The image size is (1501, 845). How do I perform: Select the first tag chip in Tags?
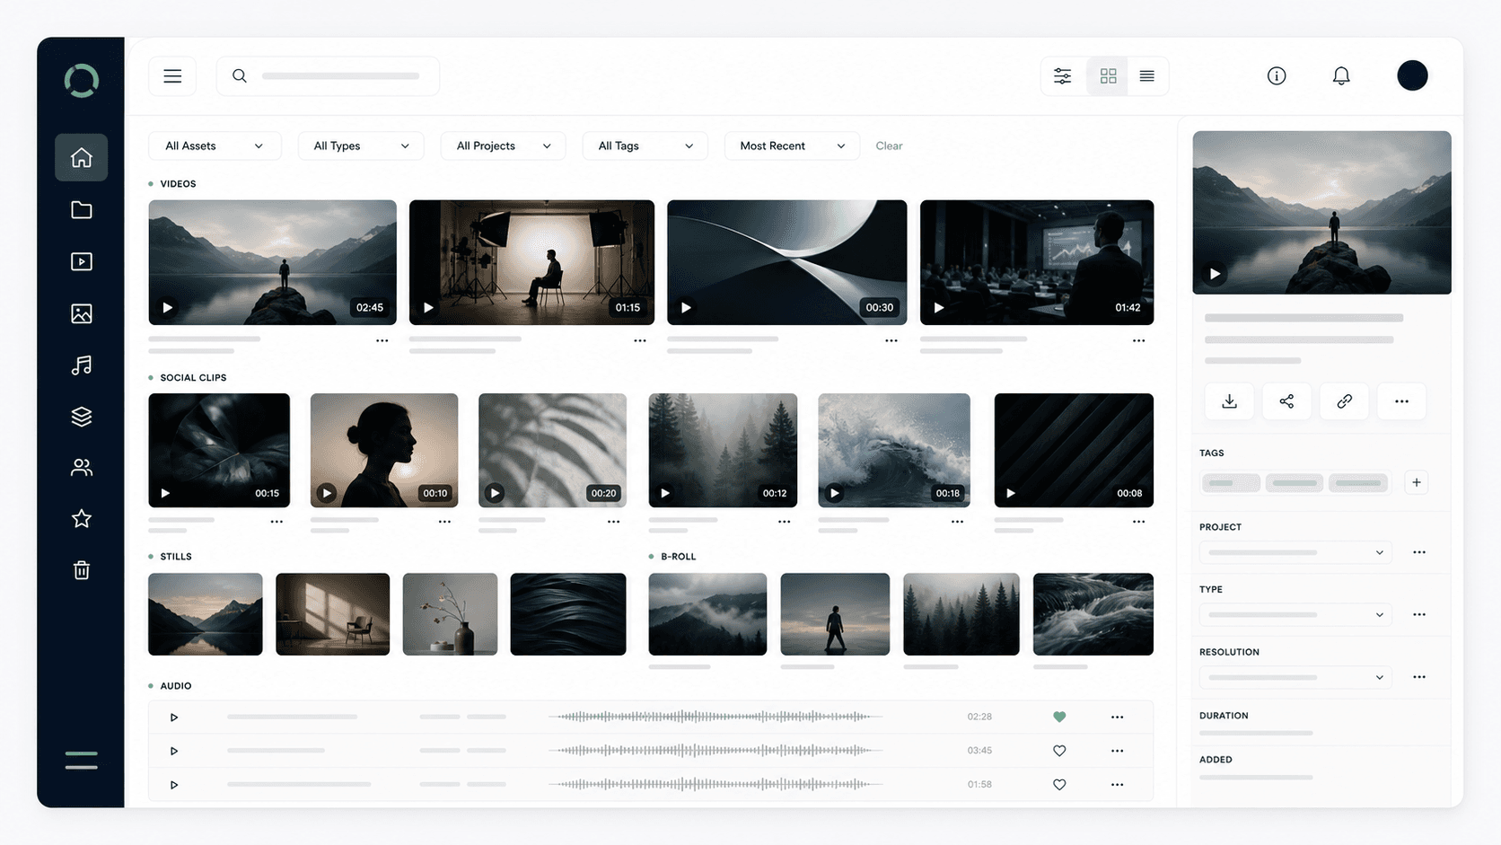tap(1231, 483)
